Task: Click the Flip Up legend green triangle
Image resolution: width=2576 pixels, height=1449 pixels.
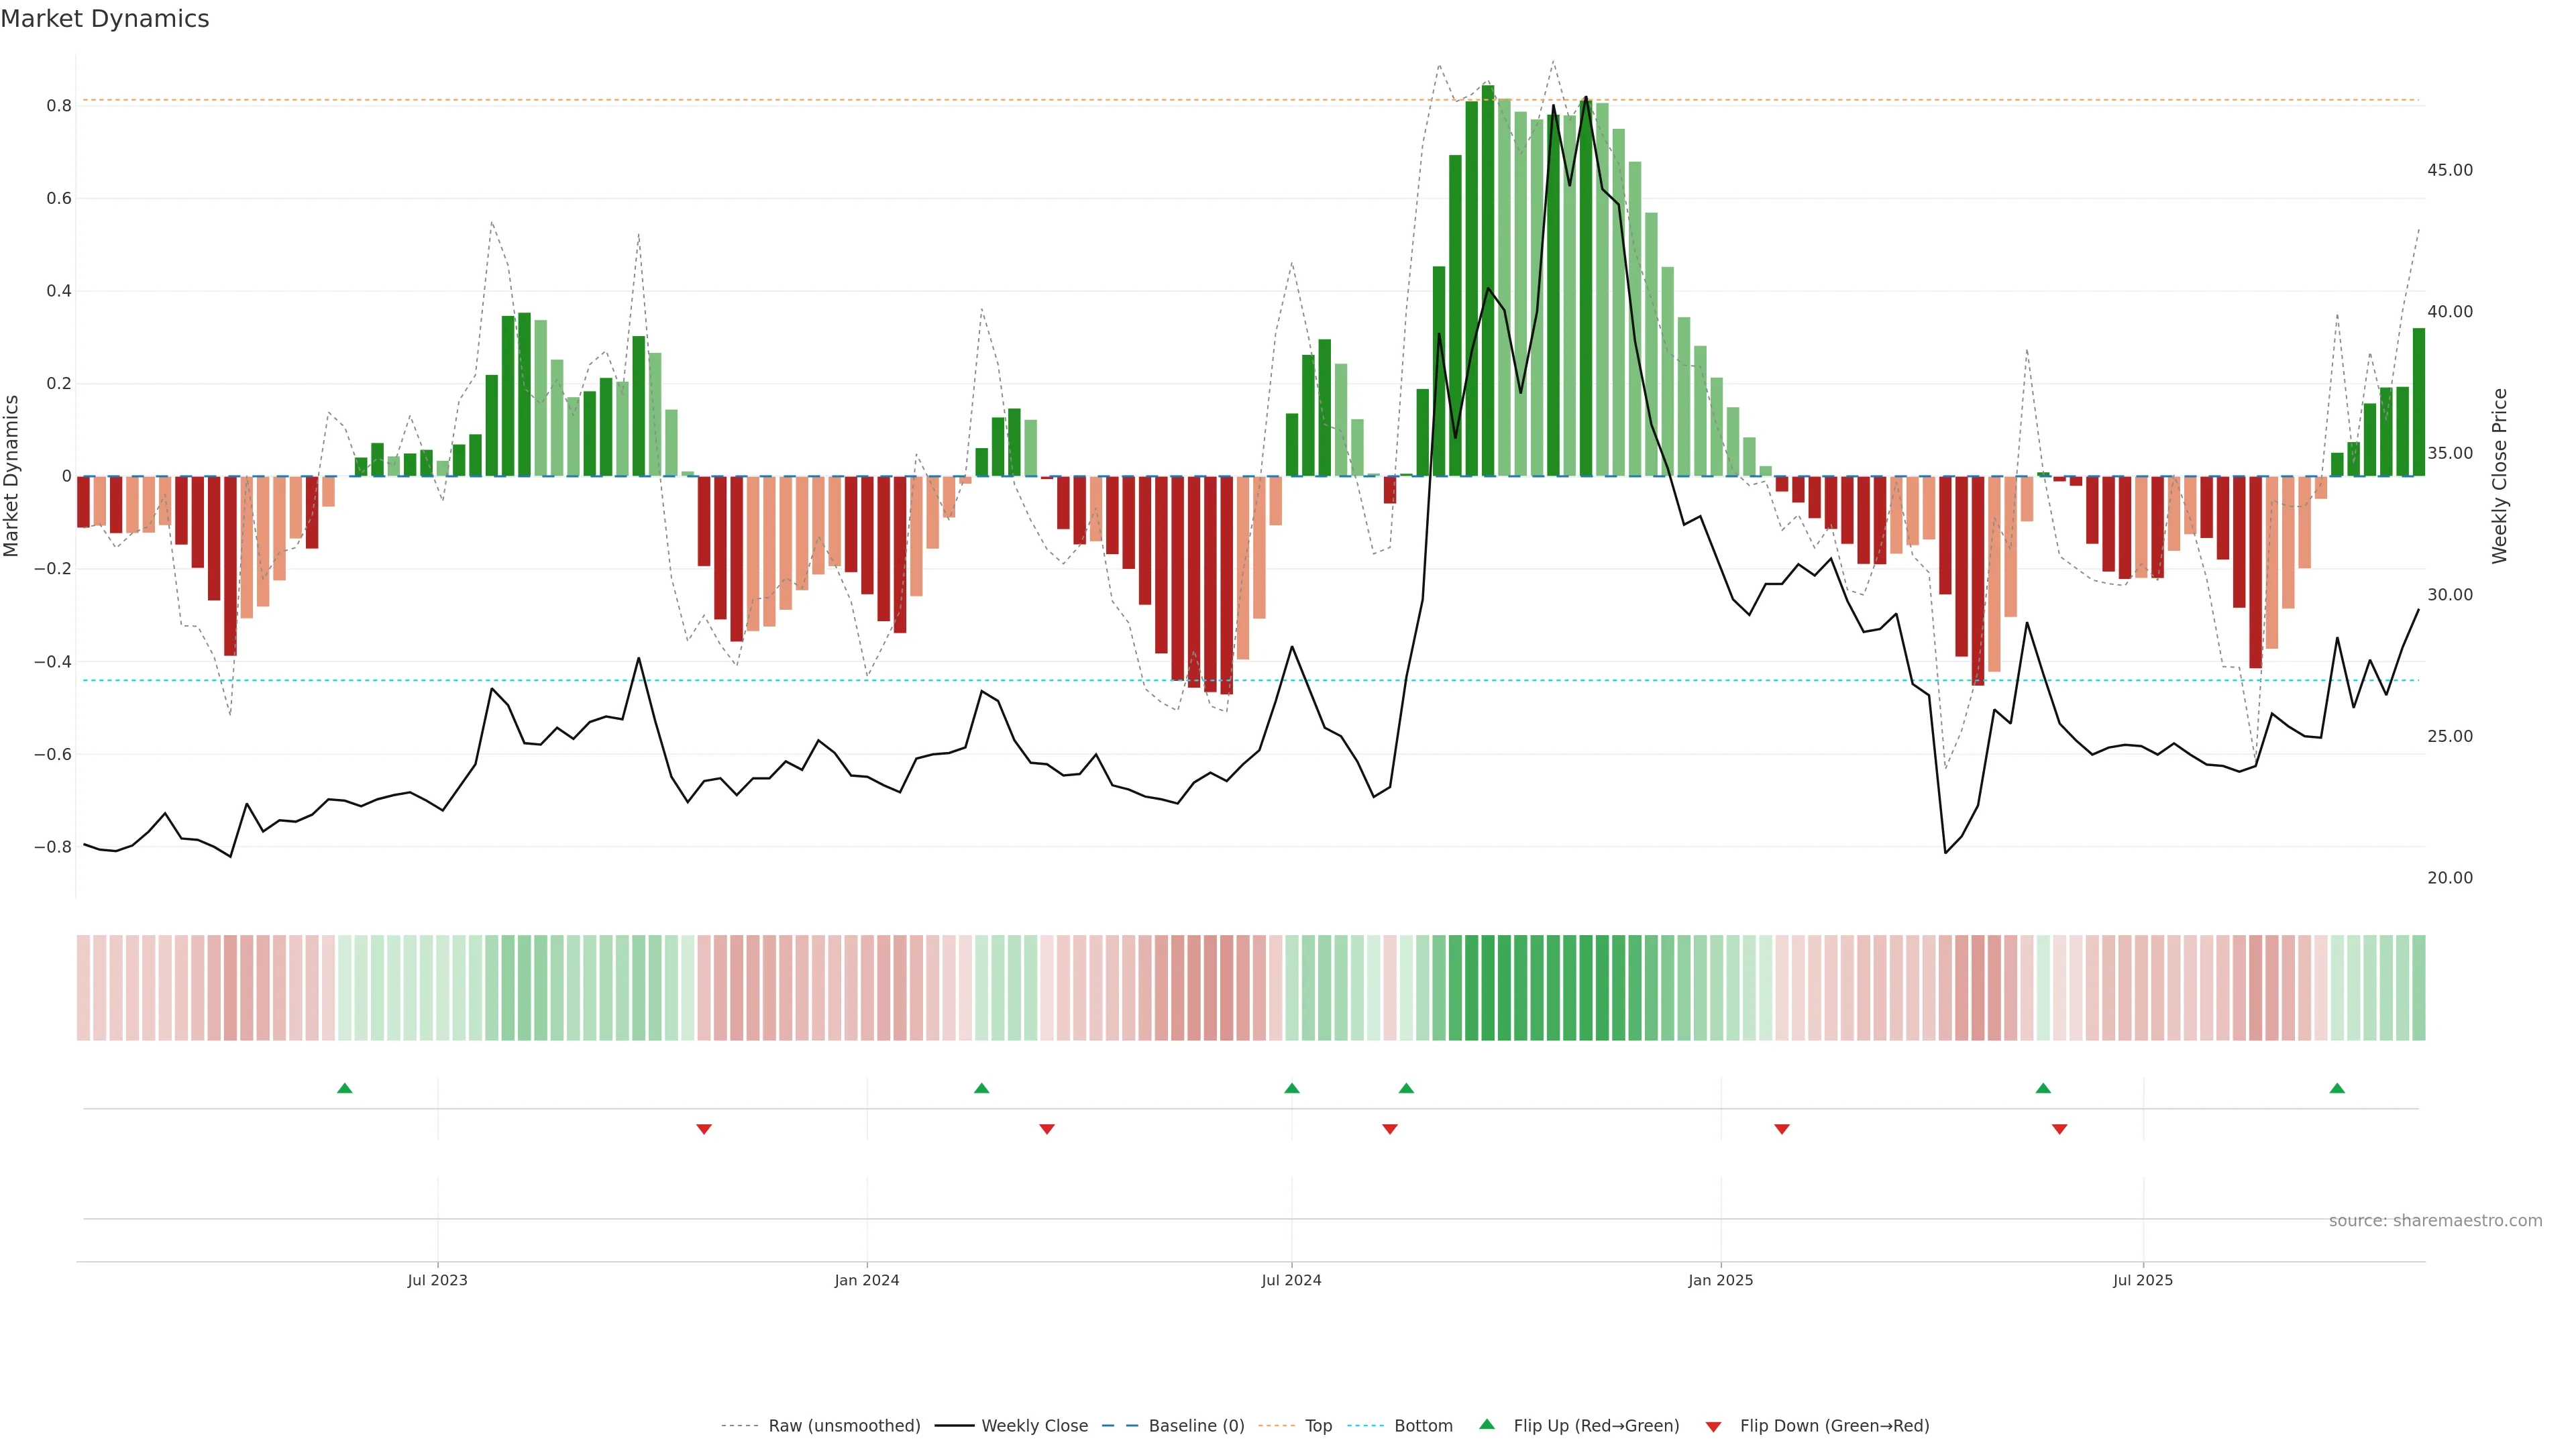Action: pos(1486,1424)
